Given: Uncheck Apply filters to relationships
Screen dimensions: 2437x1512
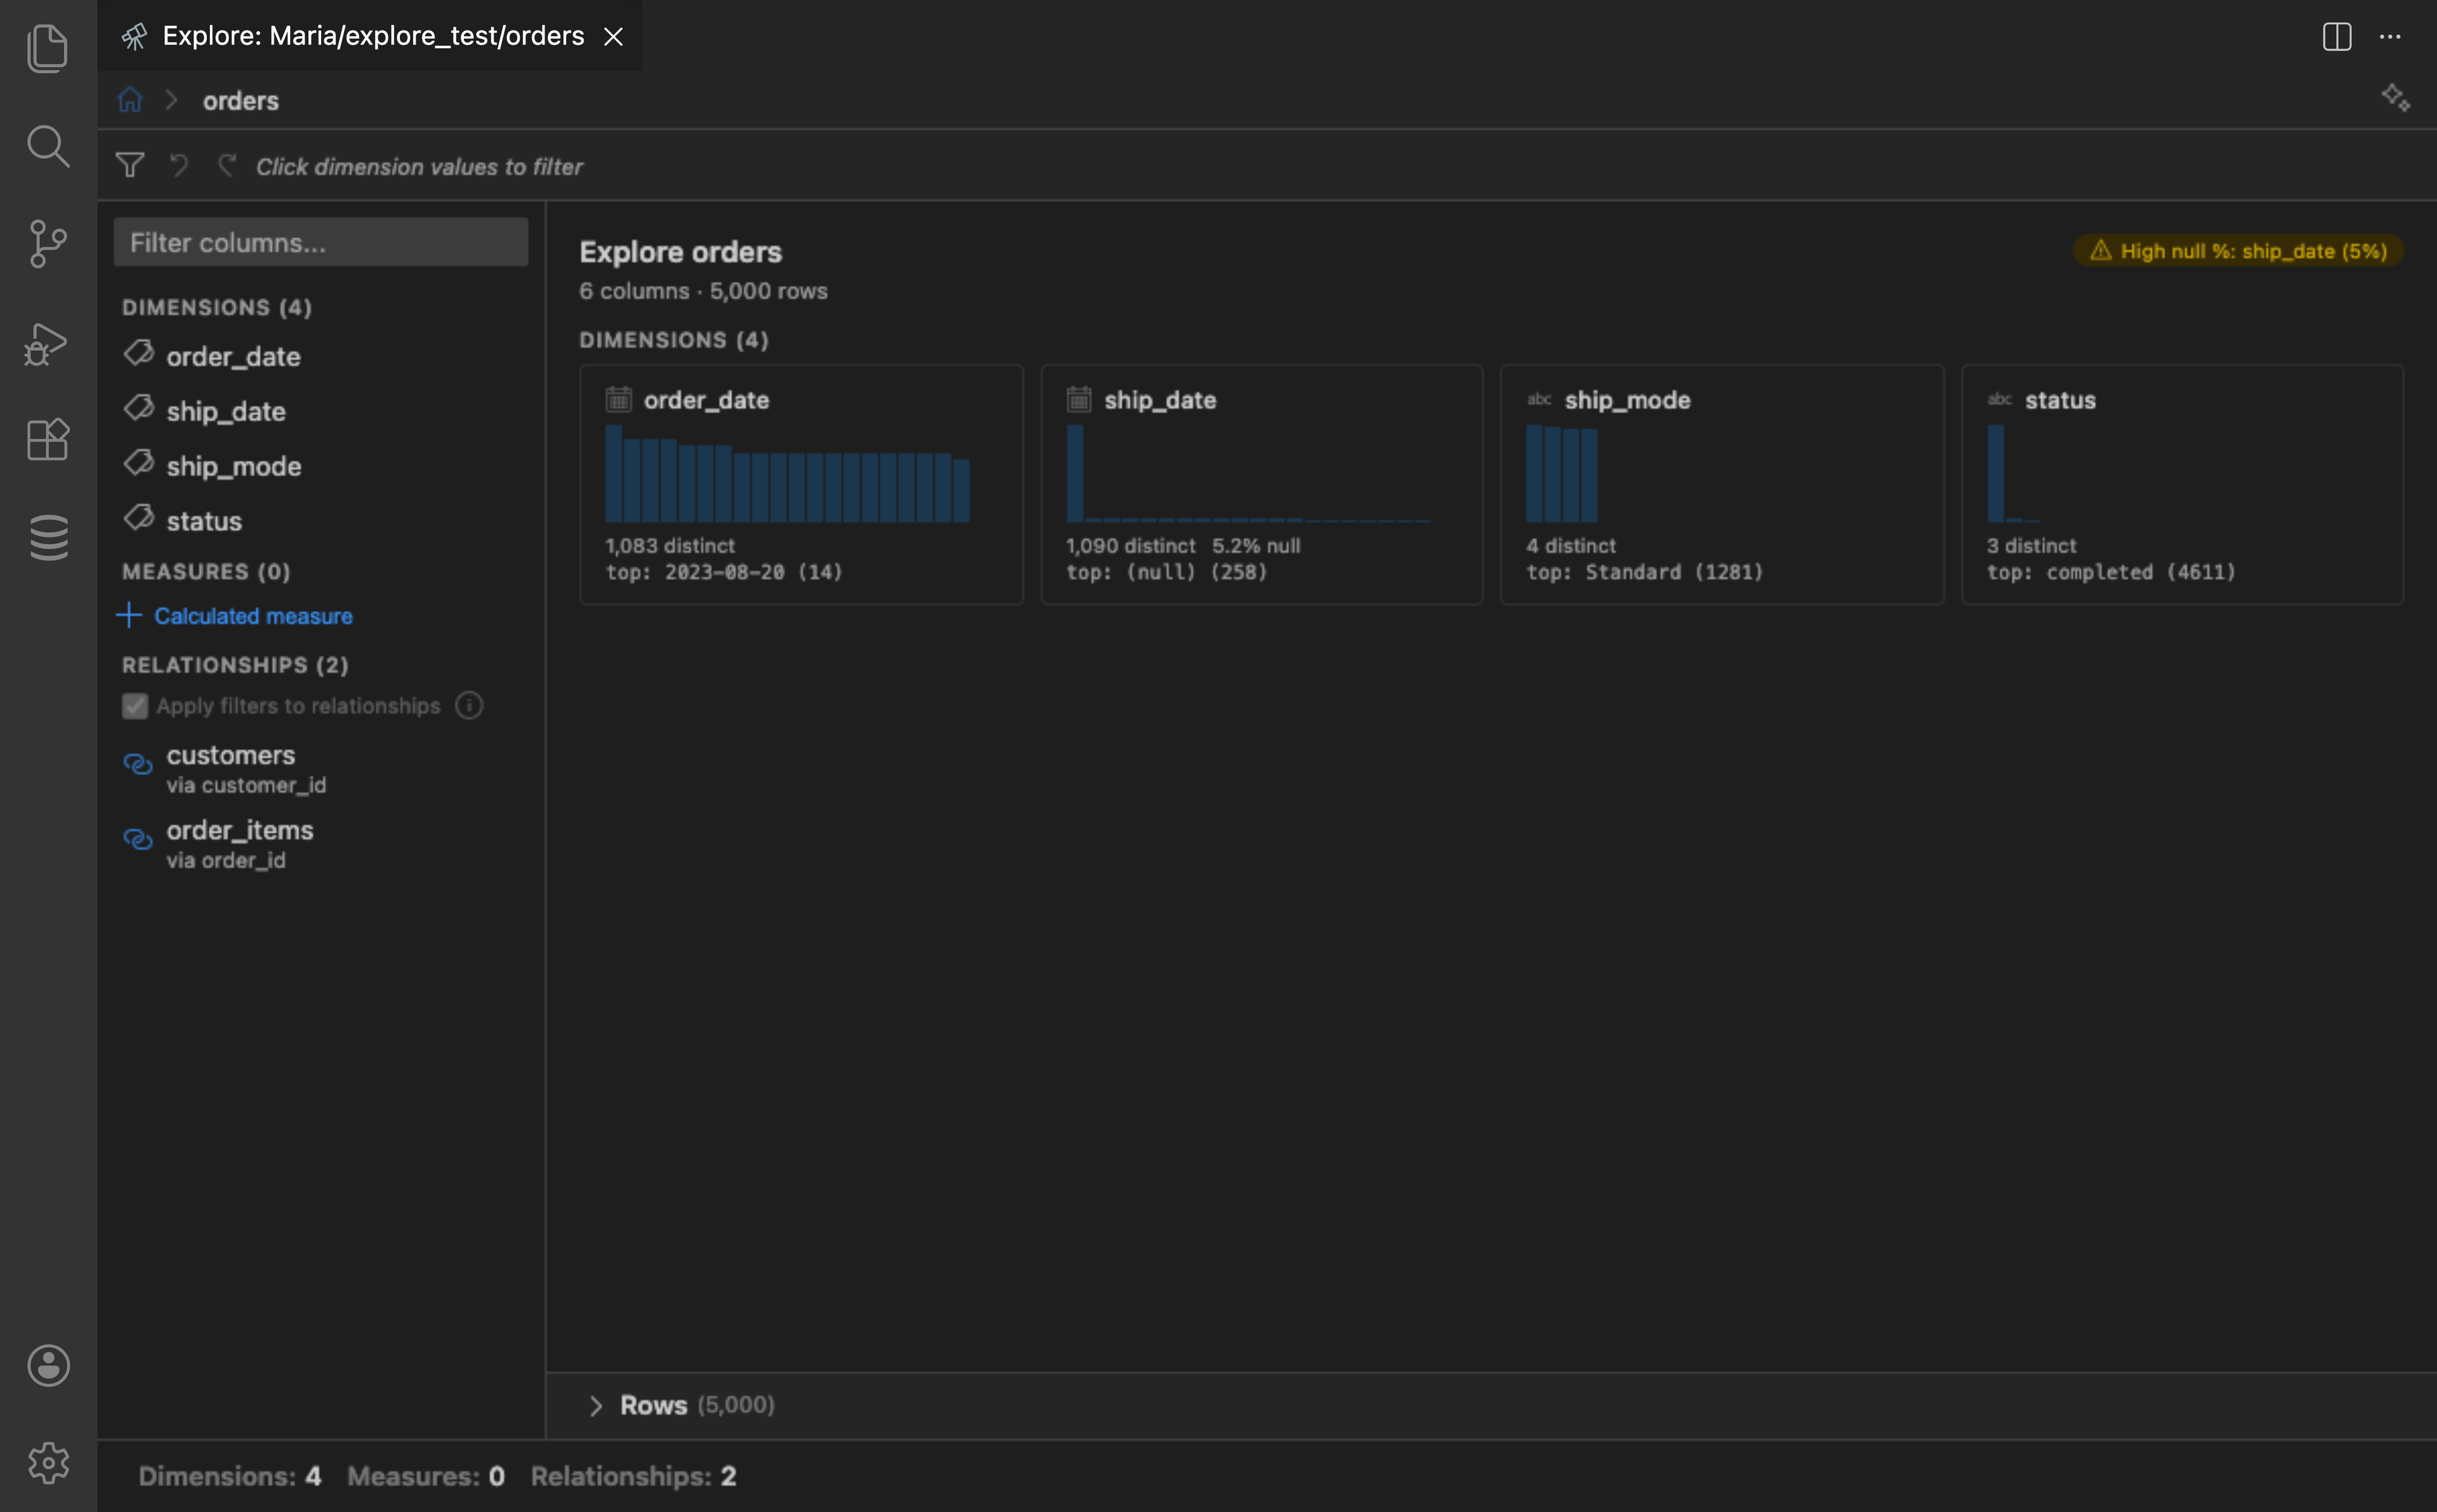Looking at the screenshot, I should [135, 706].
